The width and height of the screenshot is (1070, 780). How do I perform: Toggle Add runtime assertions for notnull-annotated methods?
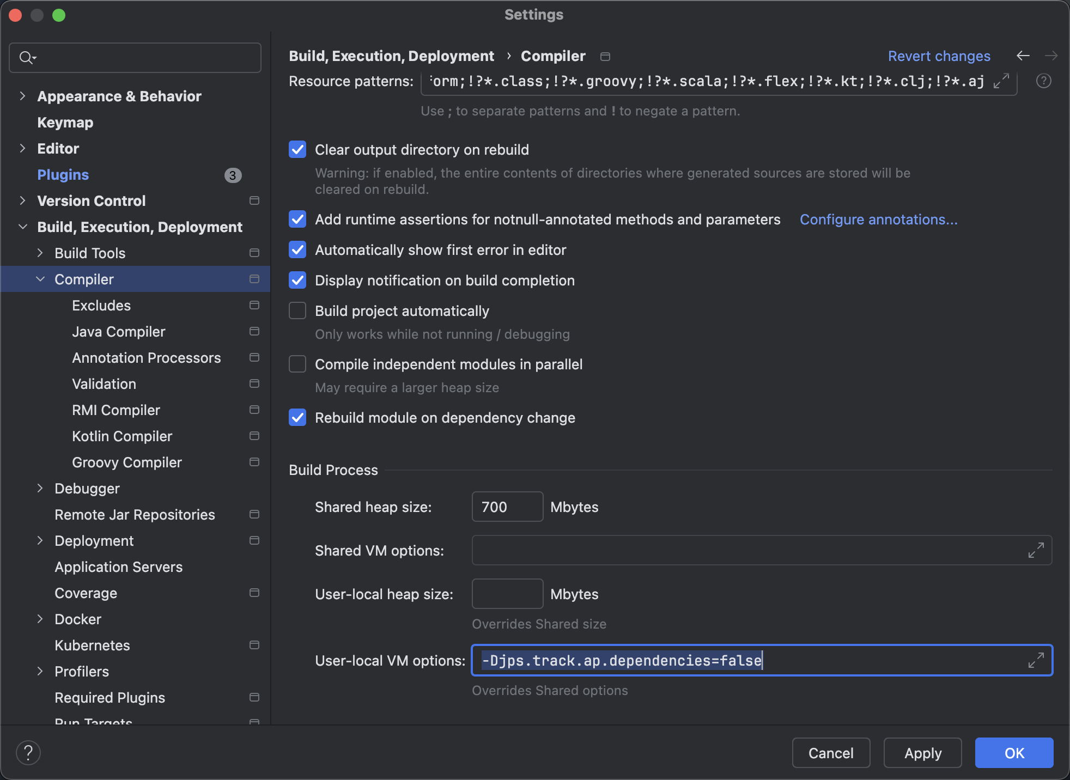pyautogui.click(x=297, y=219)
